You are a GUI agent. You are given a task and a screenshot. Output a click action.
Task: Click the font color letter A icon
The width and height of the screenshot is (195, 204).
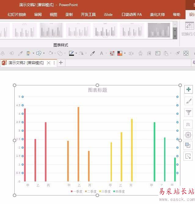pyautogui.click(x=101, y=53)
